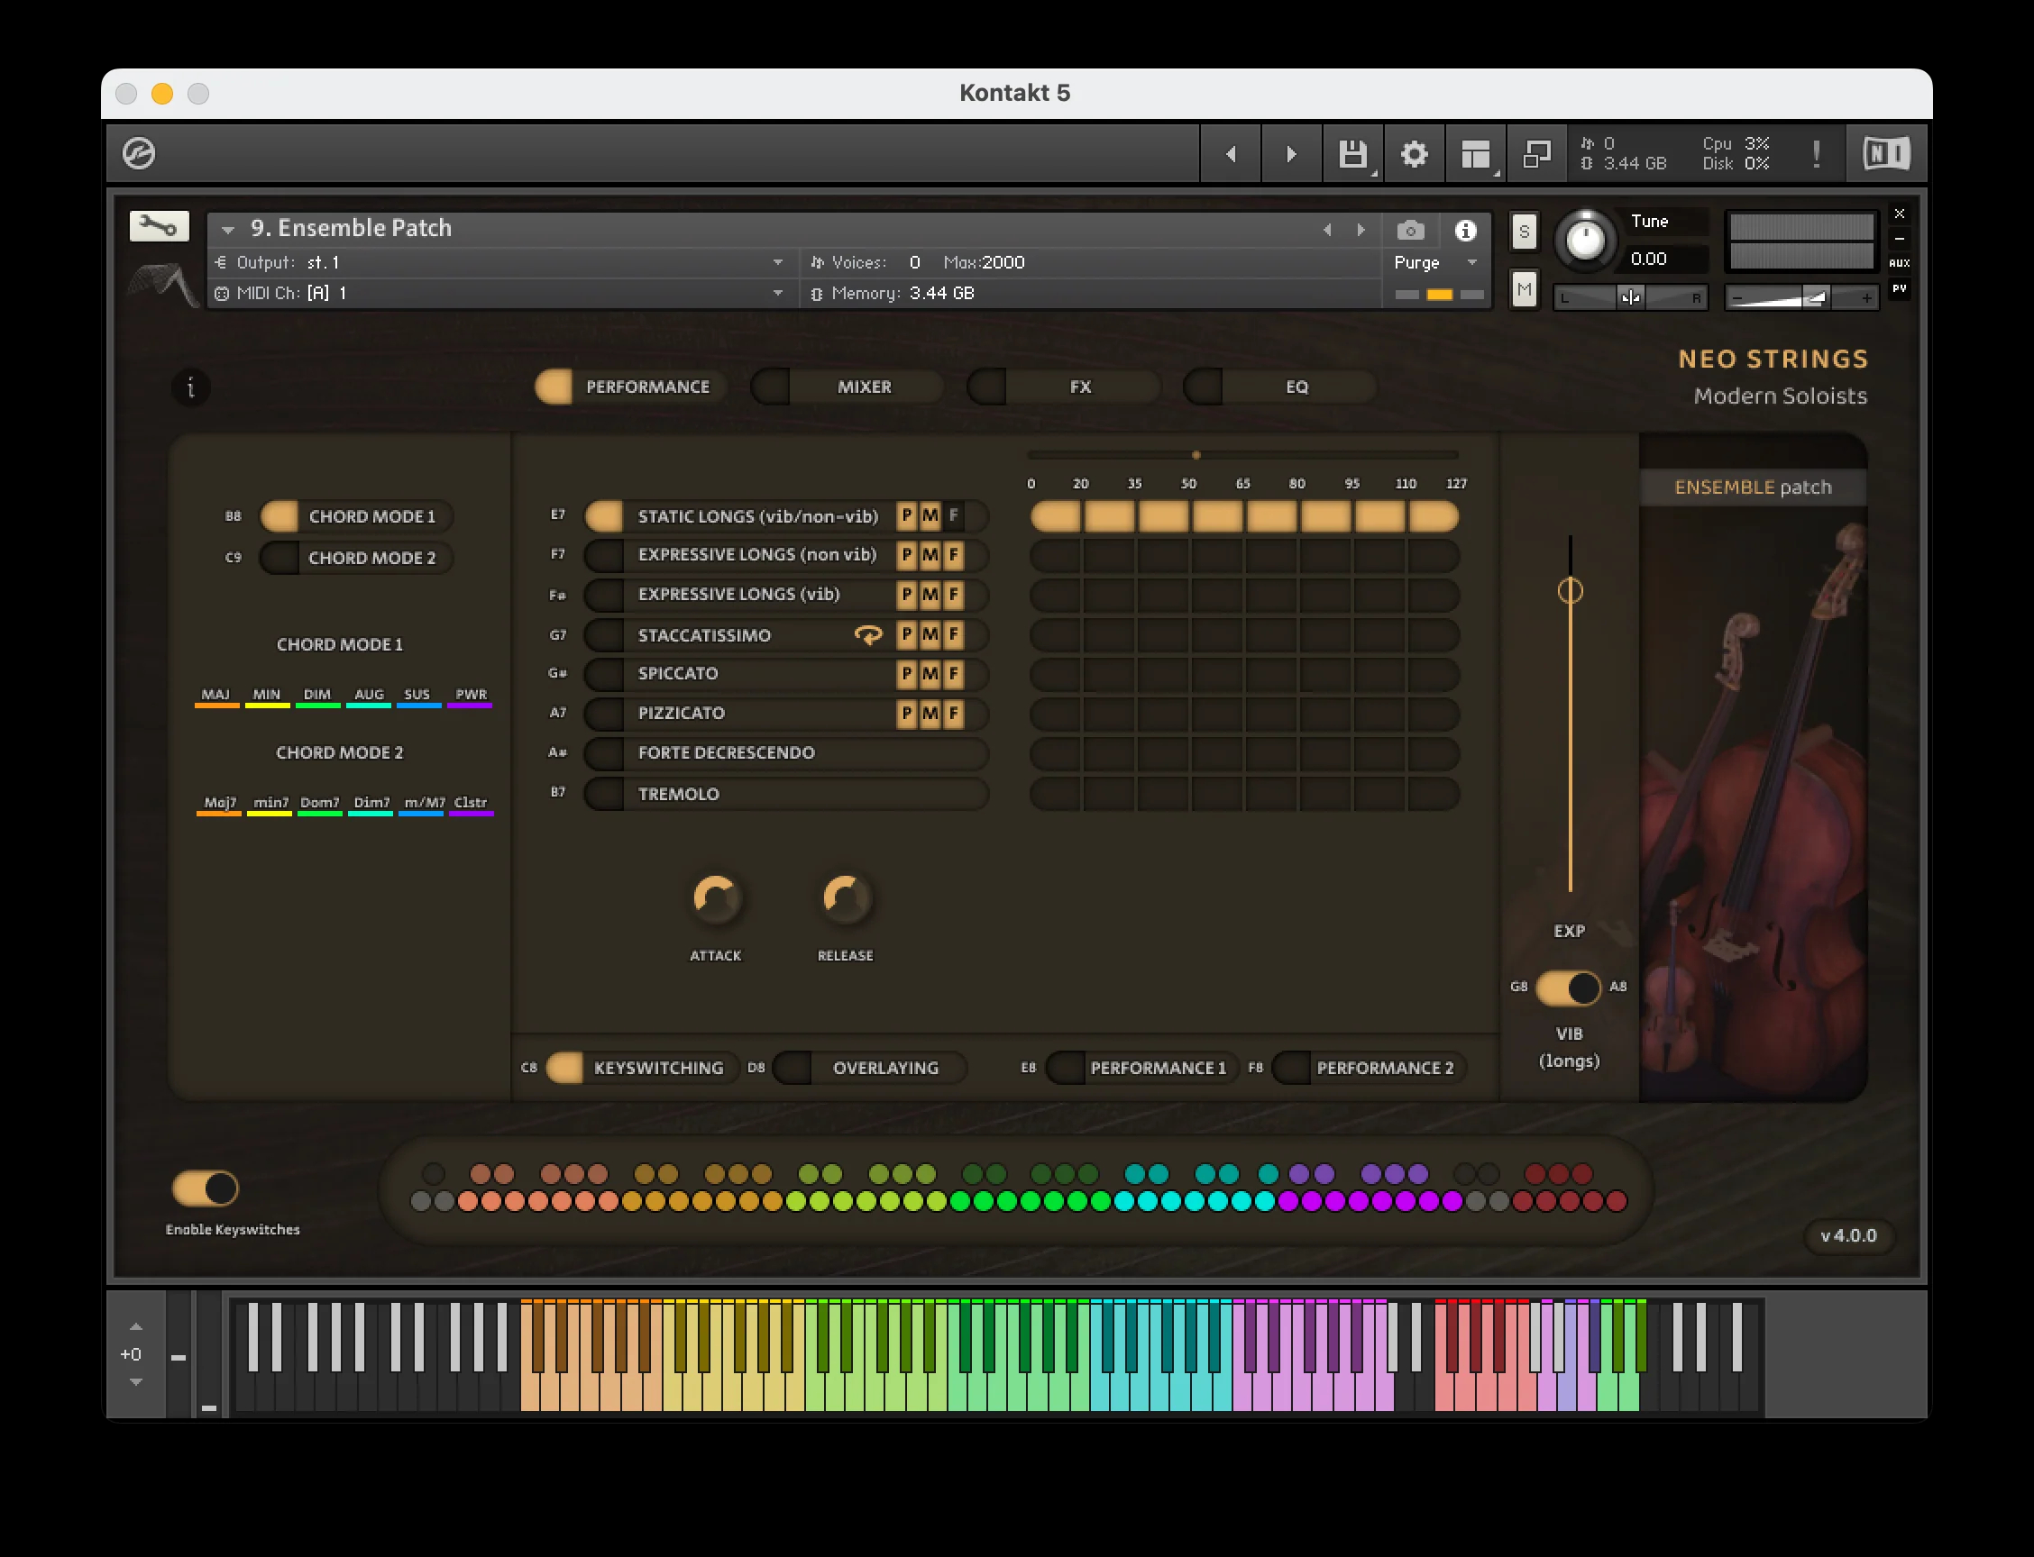Select next instrument arrow in header

point(1361,230)
